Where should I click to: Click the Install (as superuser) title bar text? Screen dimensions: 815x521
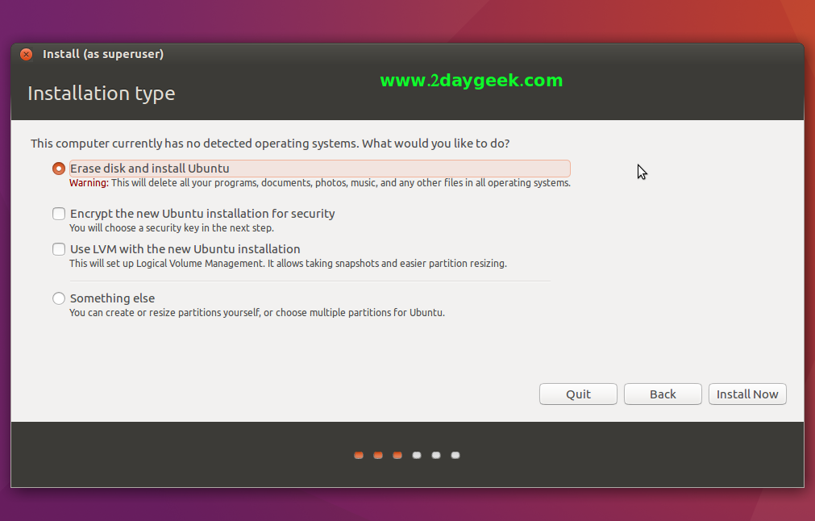point(103,55)
